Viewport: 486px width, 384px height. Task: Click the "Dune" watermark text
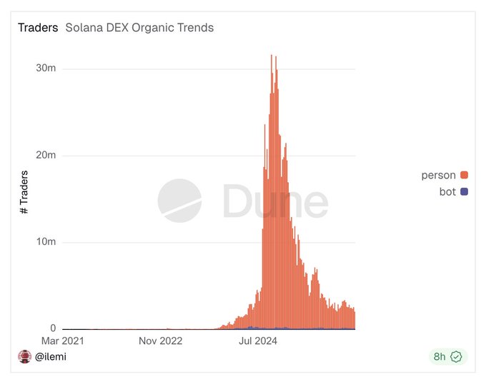(x=275, y=201)
